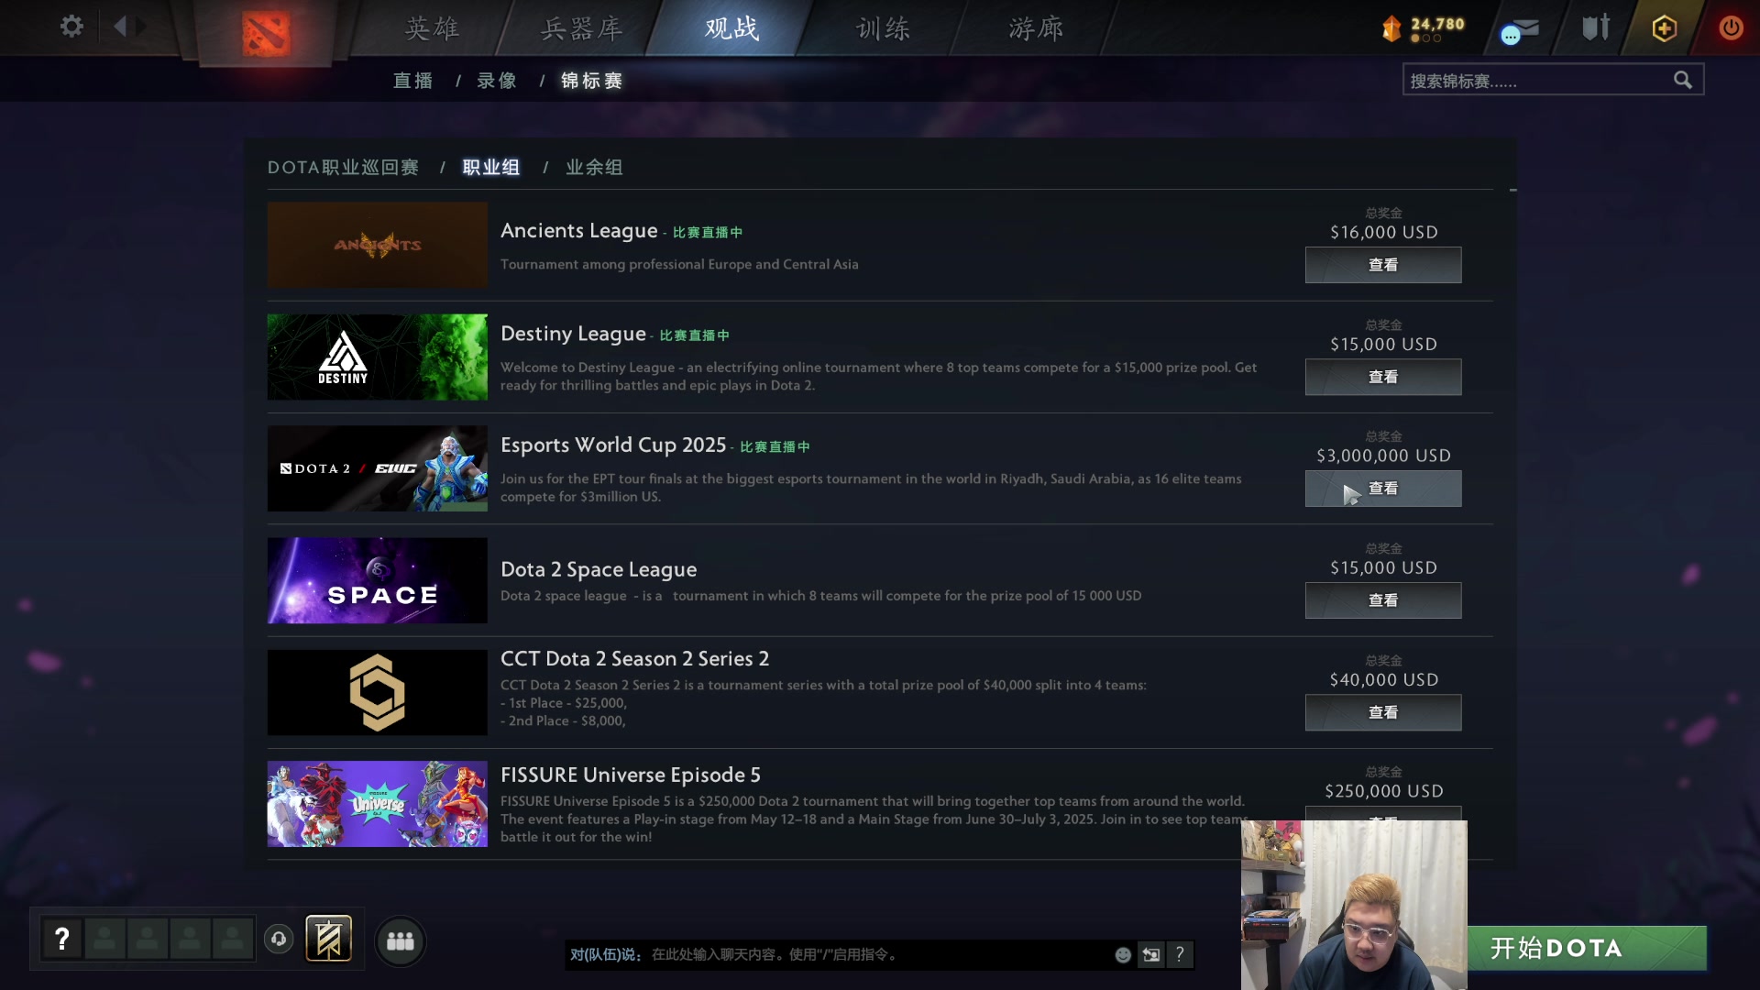The width and height of the screenshot is (1760, 990).
Task: Select the DOTA职业巡回赛 filter
Action: tap(344, 167)
